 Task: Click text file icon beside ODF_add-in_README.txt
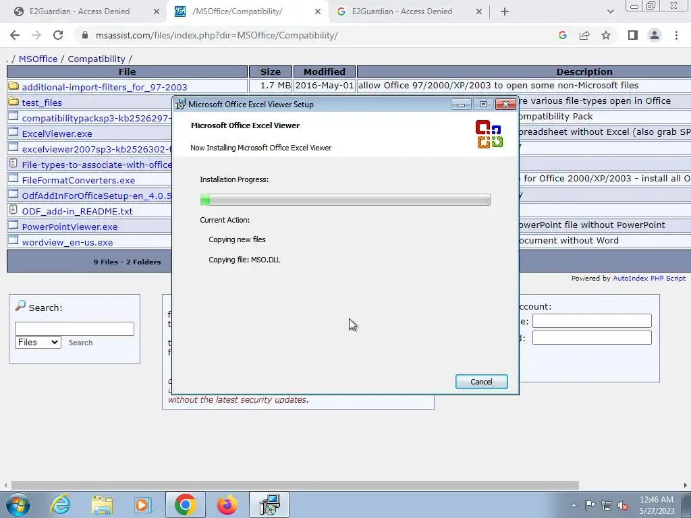click(13, 210)
